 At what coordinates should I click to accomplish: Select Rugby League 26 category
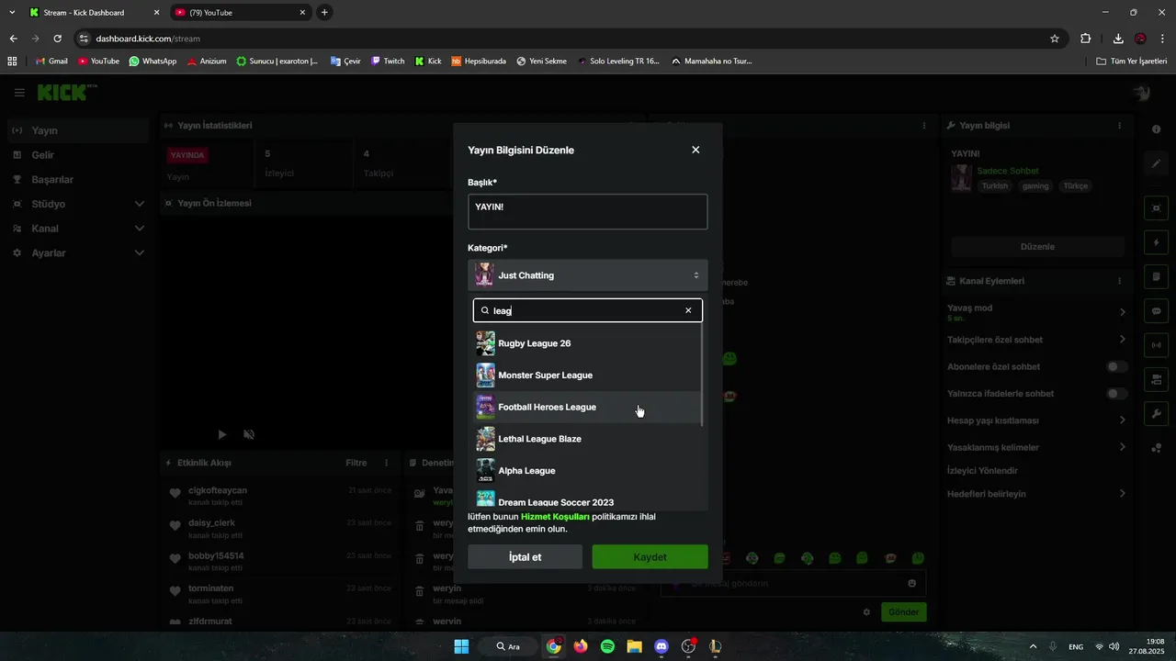click(x=587, y=343)
